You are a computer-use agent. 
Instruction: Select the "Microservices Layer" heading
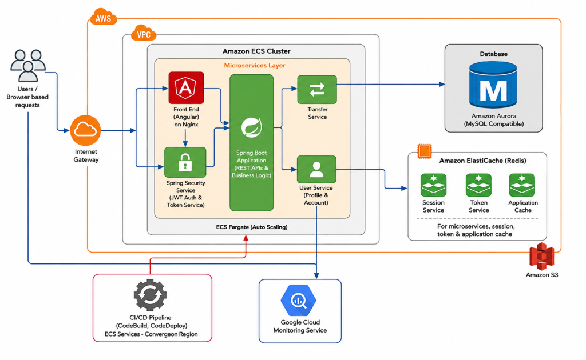coord(255,65)
